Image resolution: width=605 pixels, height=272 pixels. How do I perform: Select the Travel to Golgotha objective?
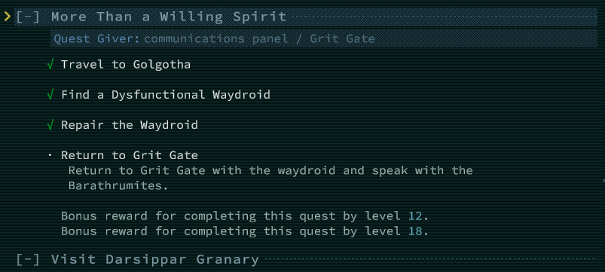(126, 65)
